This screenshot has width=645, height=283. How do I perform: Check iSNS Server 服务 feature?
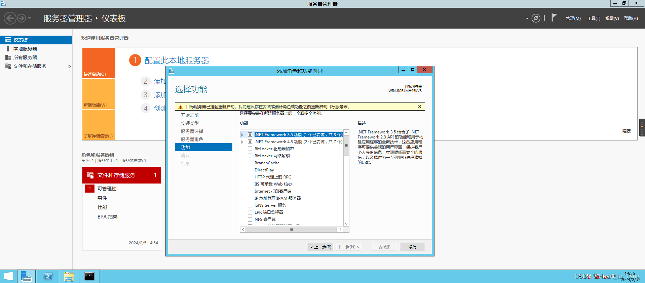pos(250,205)
